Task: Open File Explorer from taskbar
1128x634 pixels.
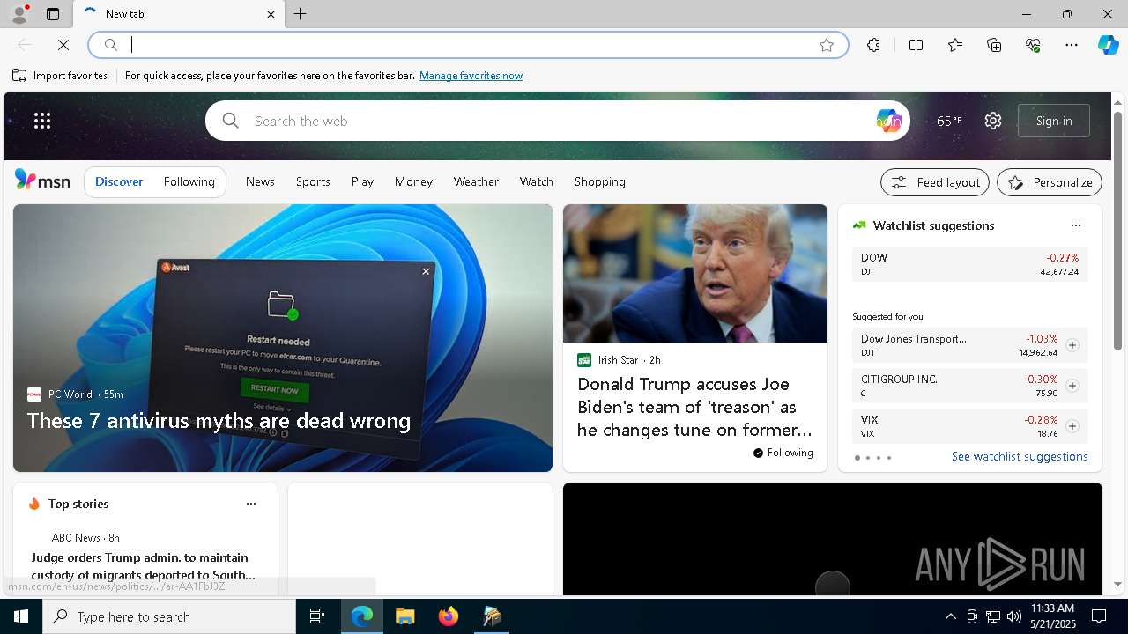Action: point(404,616)
